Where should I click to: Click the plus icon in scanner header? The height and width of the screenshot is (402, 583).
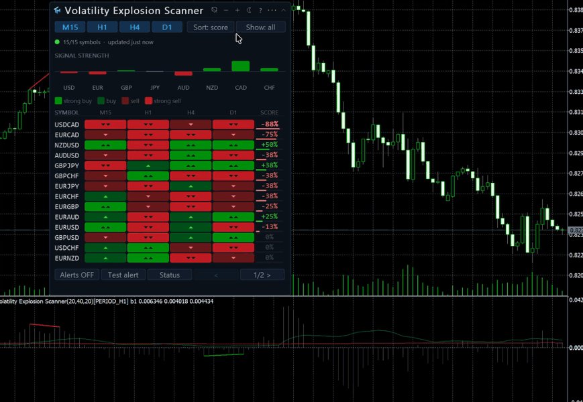click(x=237, y=11)
